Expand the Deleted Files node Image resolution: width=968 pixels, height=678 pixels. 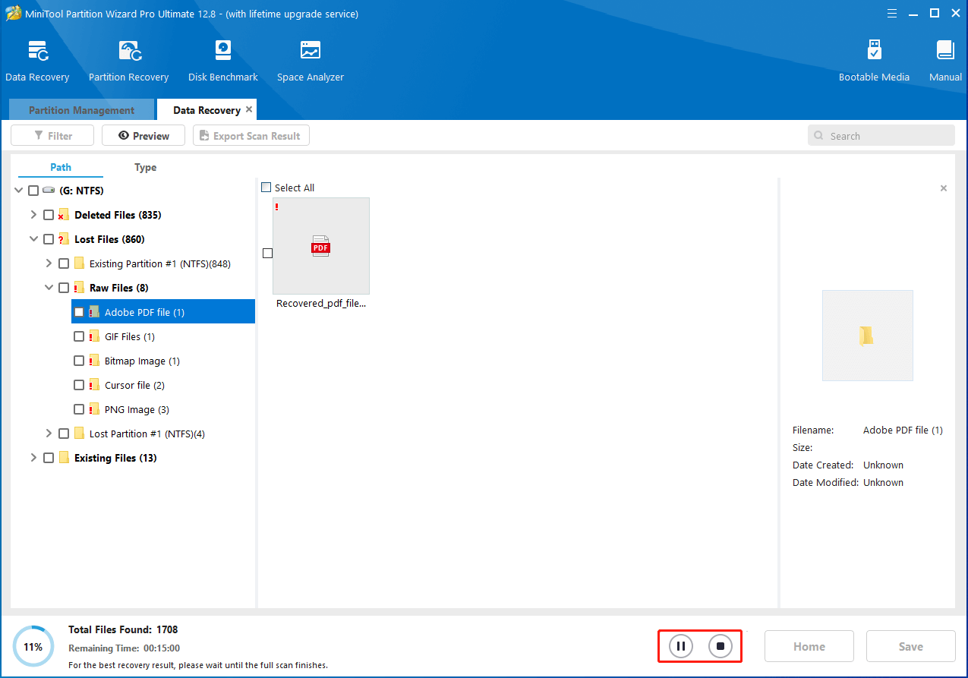coord(33,215)
